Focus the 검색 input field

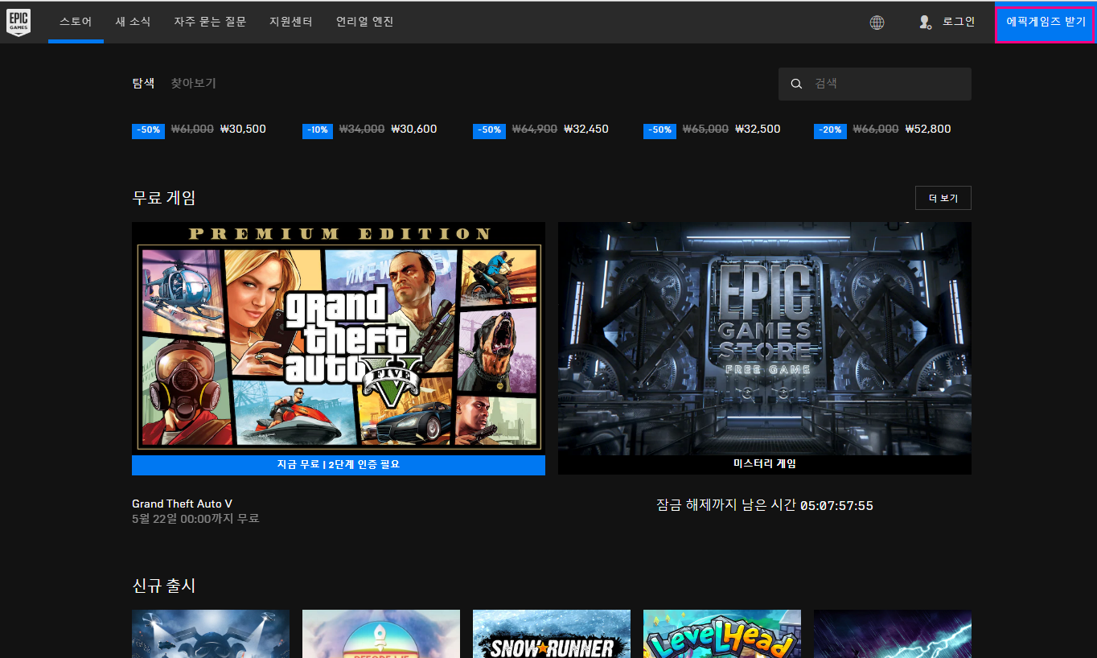(875, 84)
